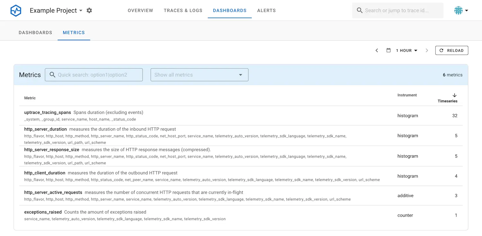Viewport: 482px width, 236px height.
Task: Click magnifier icon in top search bar
Action: point(360,11)
